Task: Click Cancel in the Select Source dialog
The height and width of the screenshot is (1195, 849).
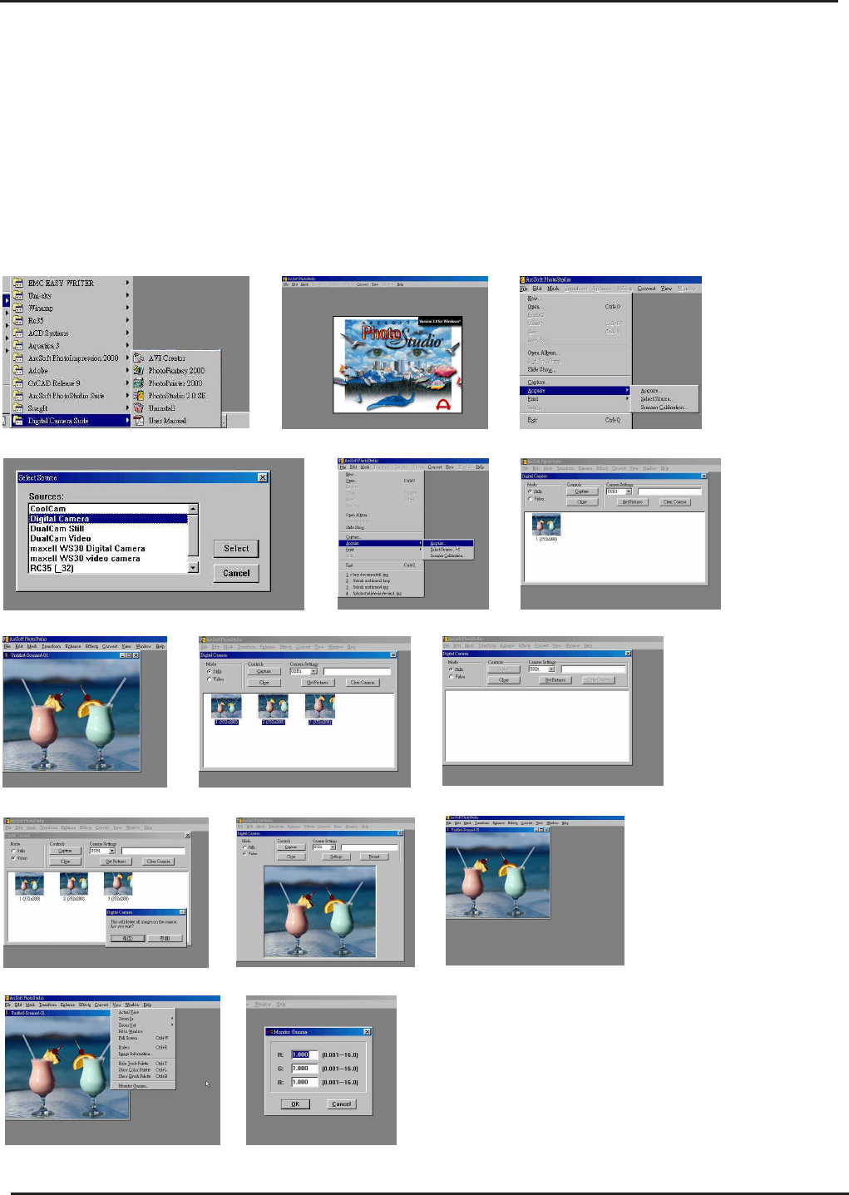Action: [236, 573]
